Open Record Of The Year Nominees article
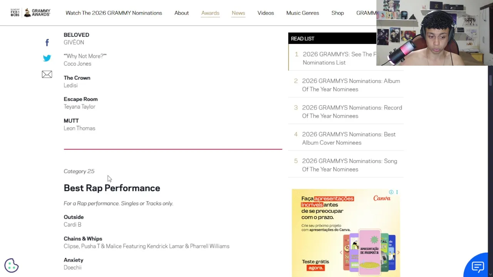 click(x=352, y=112)
